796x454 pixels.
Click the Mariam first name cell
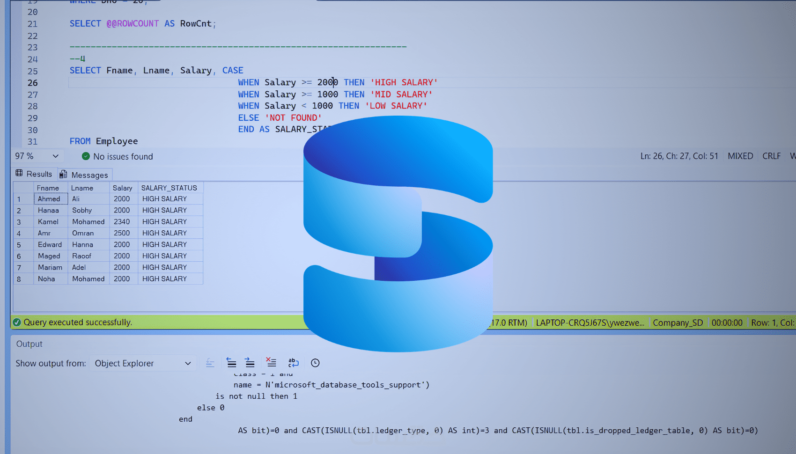50,267
